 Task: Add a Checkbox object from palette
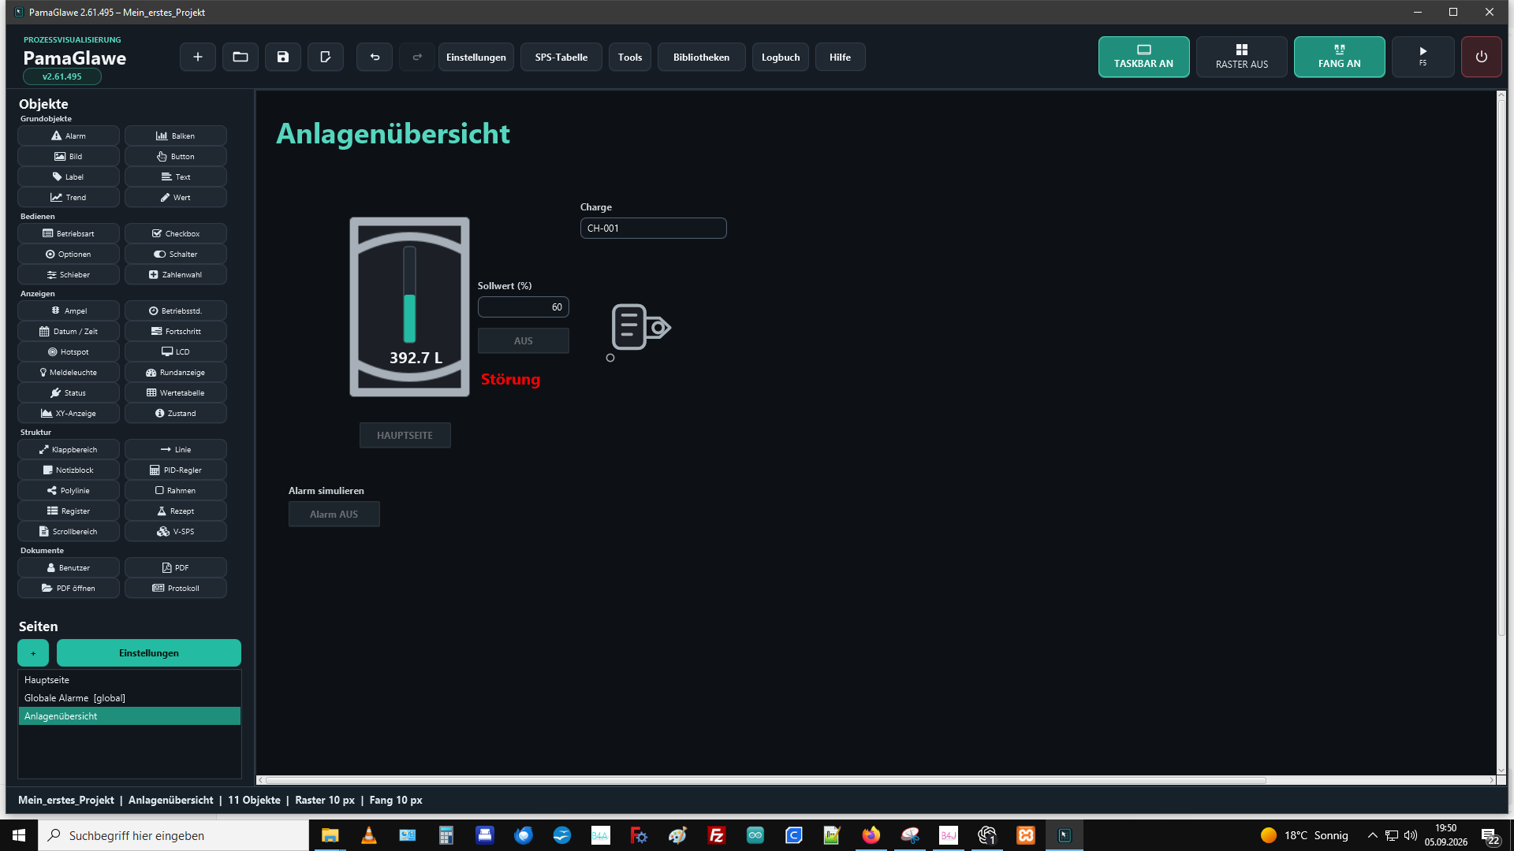(176, 233)
